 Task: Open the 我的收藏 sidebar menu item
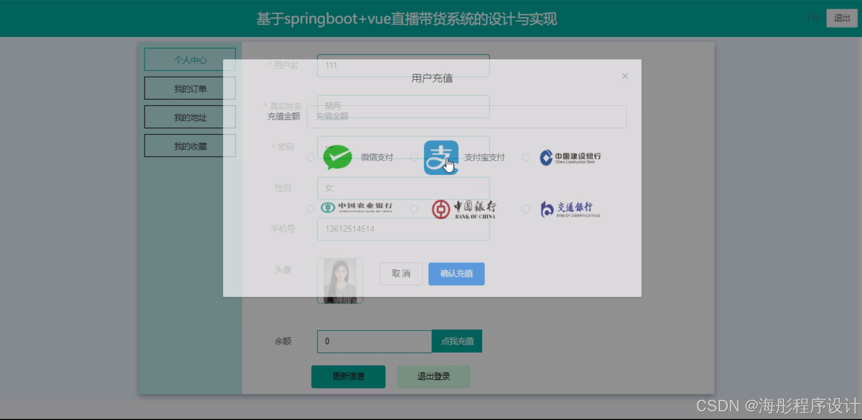tap(190, 146)
